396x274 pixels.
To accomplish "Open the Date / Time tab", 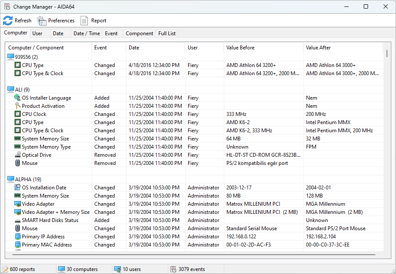I will 87,33.
